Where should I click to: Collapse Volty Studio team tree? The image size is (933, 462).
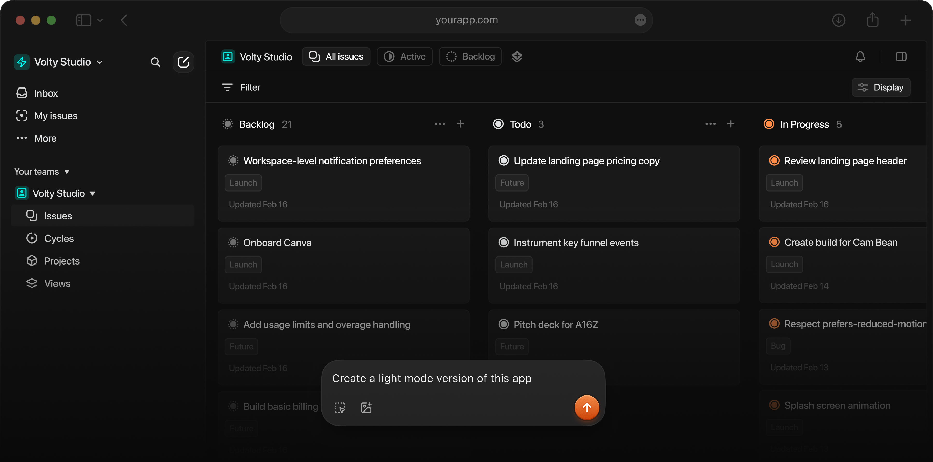92,193
